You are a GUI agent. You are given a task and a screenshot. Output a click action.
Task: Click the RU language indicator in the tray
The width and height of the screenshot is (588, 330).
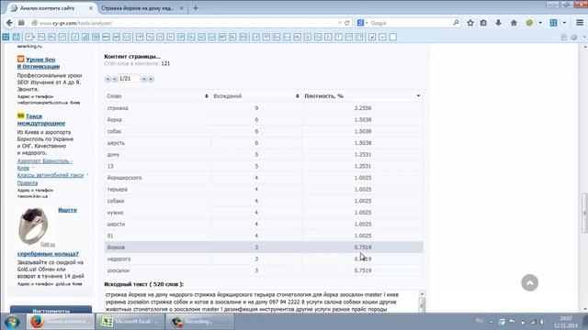point(480,321)
